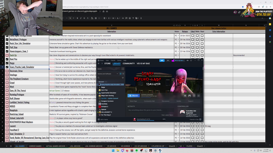Viewport: 273px width, 153px height.
Task: Apply fill color in Sheets toolbar
Action: click(92, 18)
